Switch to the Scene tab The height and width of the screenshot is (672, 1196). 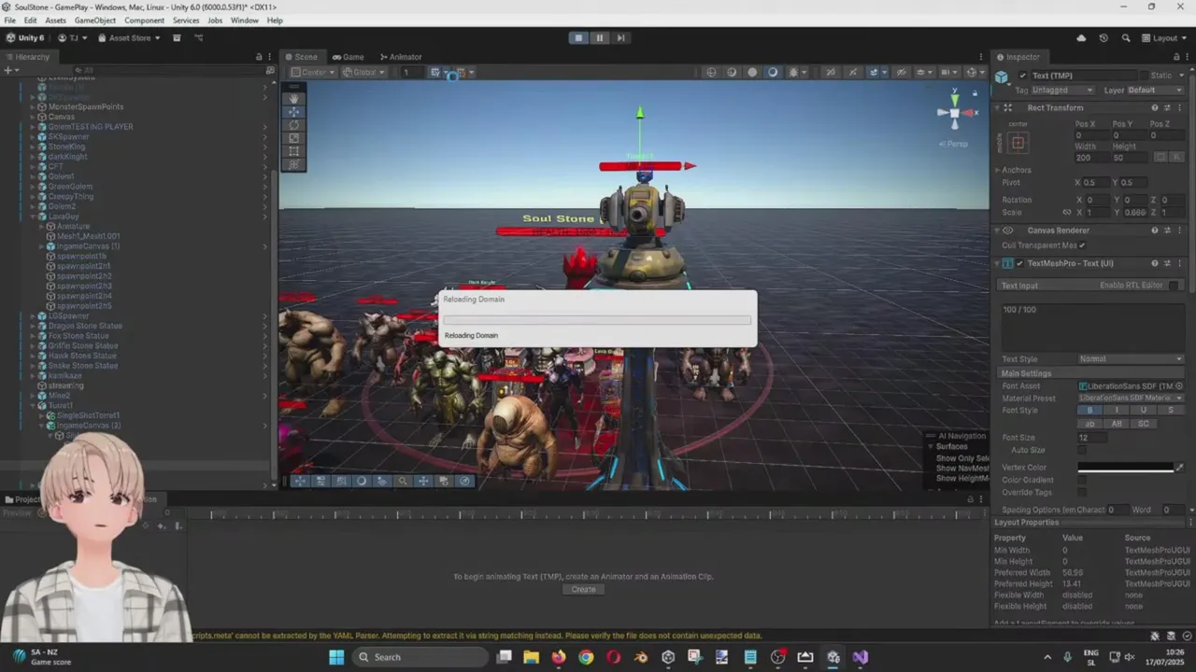pos(301,57)
